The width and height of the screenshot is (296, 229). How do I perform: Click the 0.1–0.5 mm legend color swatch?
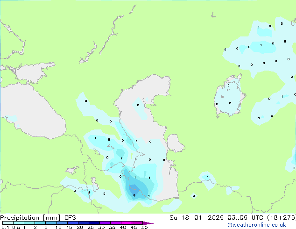point(8,223)
